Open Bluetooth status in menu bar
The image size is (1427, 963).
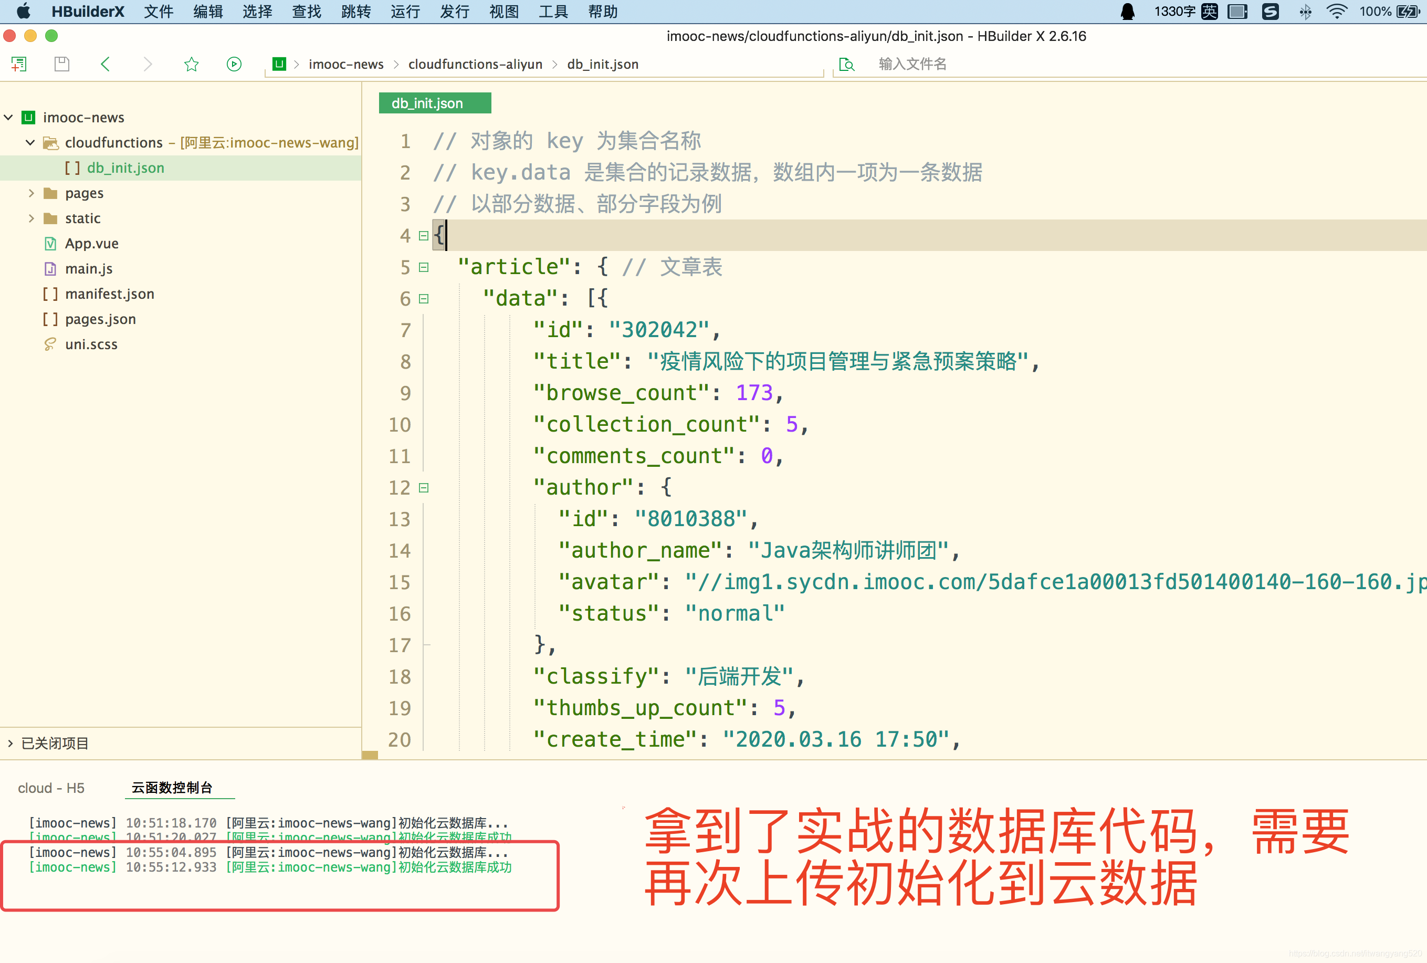tap(1305, 11)
